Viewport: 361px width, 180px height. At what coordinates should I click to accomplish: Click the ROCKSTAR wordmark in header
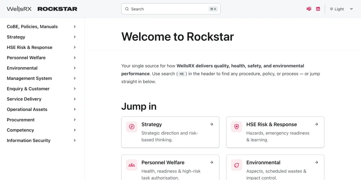(x=57, y=9)
